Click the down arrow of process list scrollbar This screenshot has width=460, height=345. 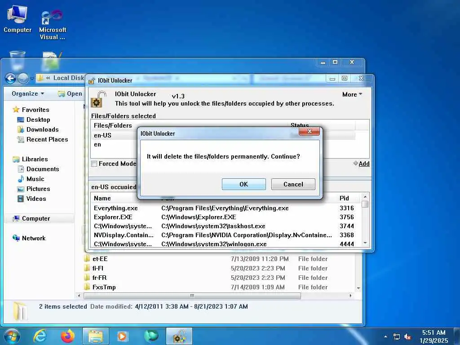[x=365, y=243]
